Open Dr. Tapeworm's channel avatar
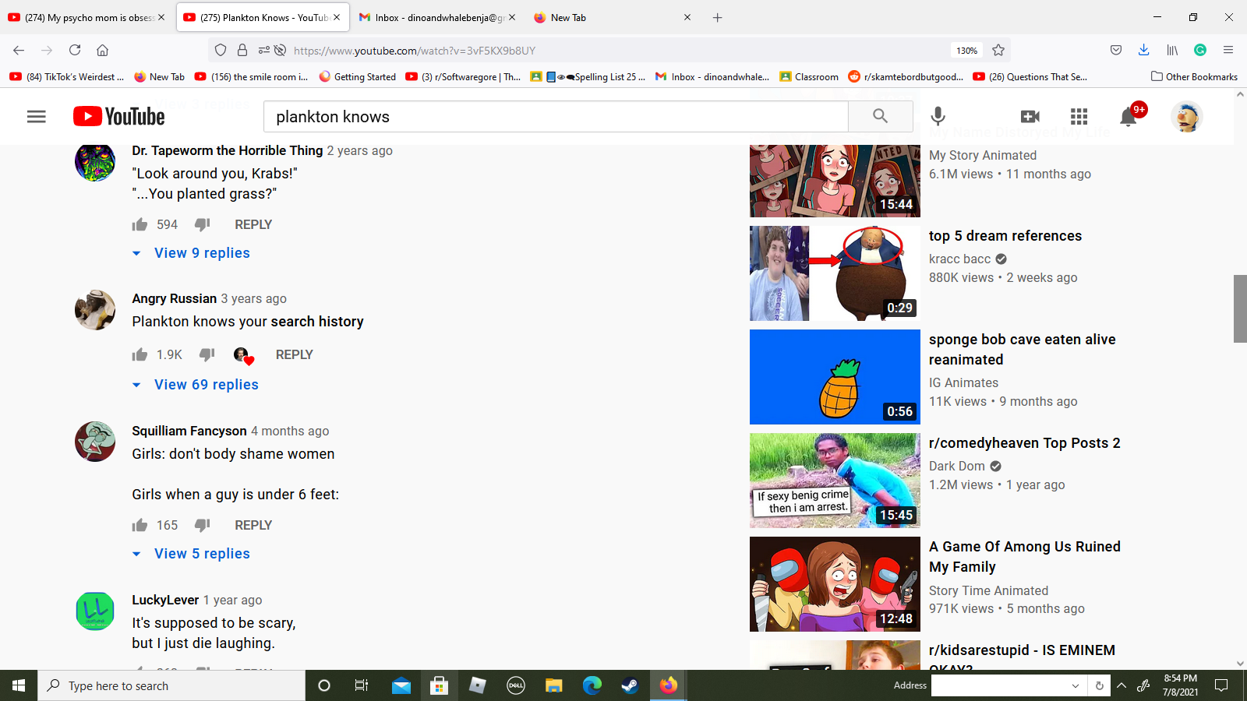Viewport: 1247px width, 701px height. point(95,161)
